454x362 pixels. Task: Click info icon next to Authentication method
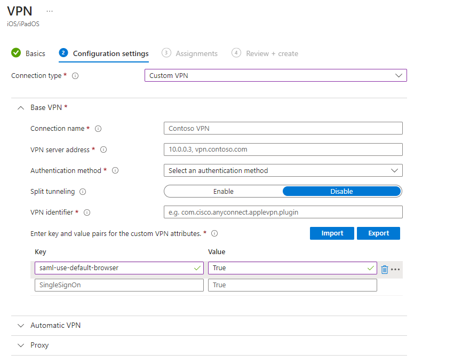click(x=115, y=171)
